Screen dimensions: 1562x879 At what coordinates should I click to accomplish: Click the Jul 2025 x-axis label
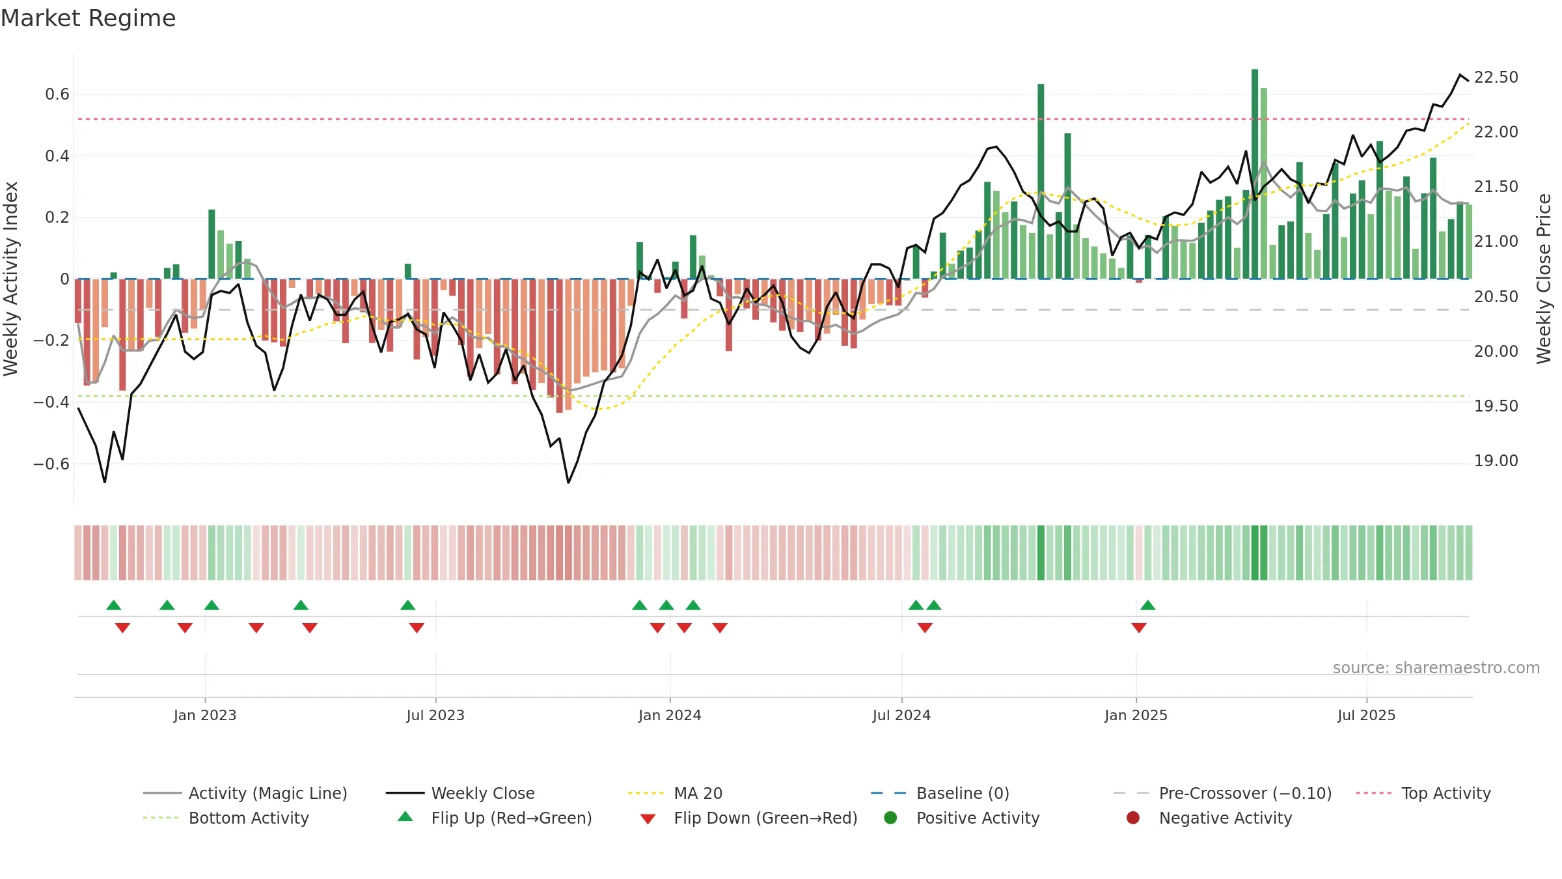tap(1367, 715)
